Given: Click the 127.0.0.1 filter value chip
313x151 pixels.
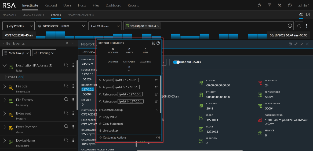Looking at the screenshot, I should [x=11, y=77].
